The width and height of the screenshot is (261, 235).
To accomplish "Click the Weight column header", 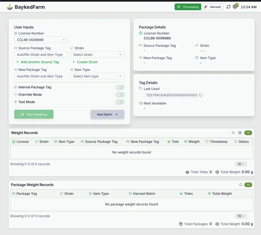I will 192,142.
